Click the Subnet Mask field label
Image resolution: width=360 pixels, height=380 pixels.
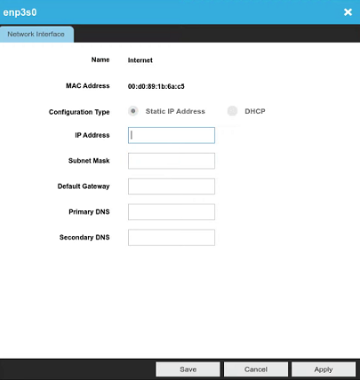pos(89,161)
